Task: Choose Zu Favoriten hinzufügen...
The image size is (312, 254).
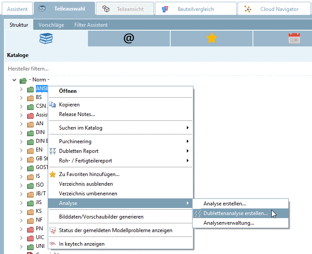Action: (120, 174)
